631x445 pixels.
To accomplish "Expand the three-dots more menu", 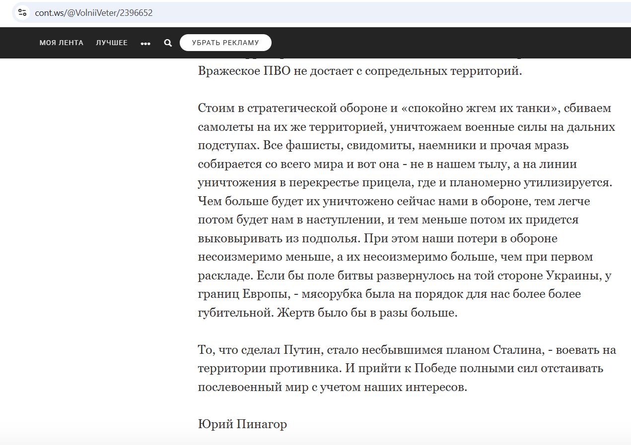I will 145,43.
